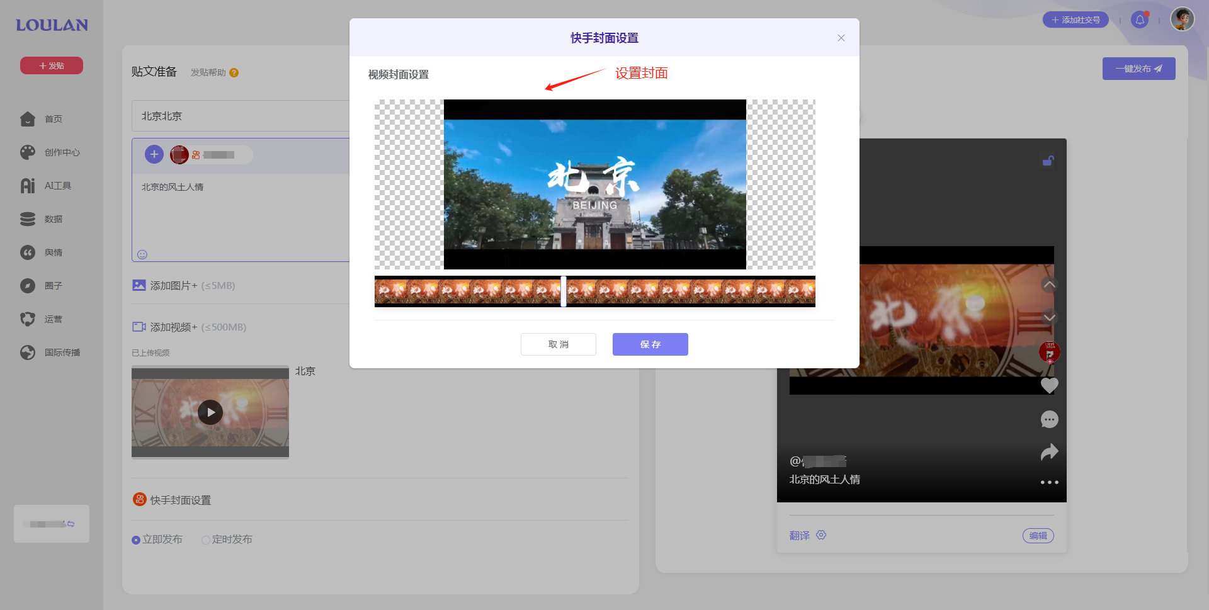This screenshot has height=610, width=1209.
Task: Click the plus add account icon
Action: pos(154,154)
